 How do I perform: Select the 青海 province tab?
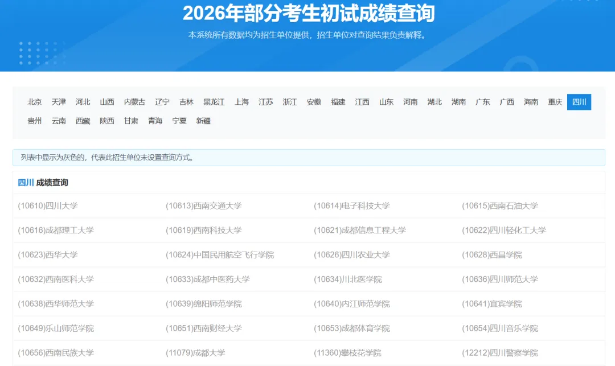[155, 121]
